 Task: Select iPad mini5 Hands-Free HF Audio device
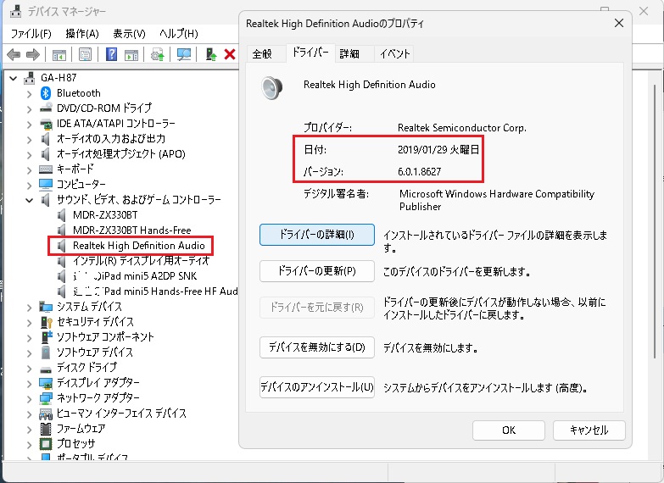(155, 291)
